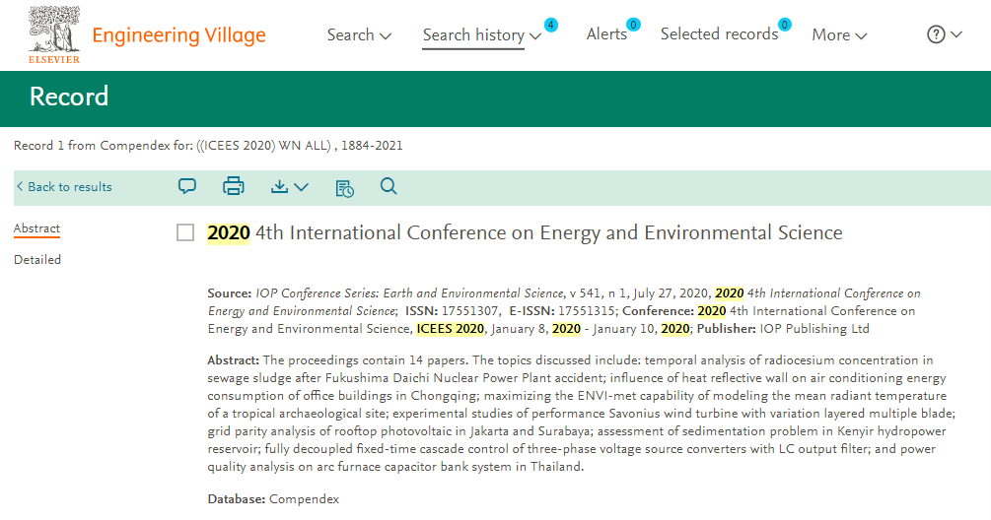Open Selected records
The height and width of the screenshot is (520, 991).
[719, 34]
